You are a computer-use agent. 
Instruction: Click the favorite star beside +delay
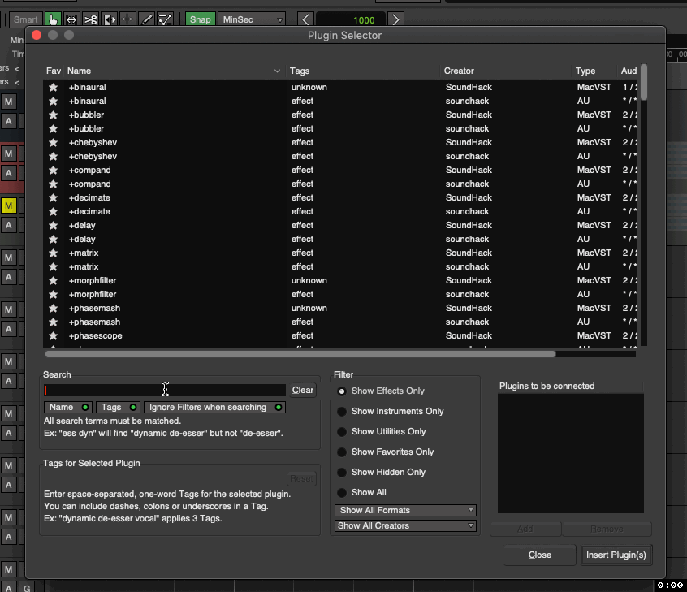pyautogui.click(x=53, y=225)
